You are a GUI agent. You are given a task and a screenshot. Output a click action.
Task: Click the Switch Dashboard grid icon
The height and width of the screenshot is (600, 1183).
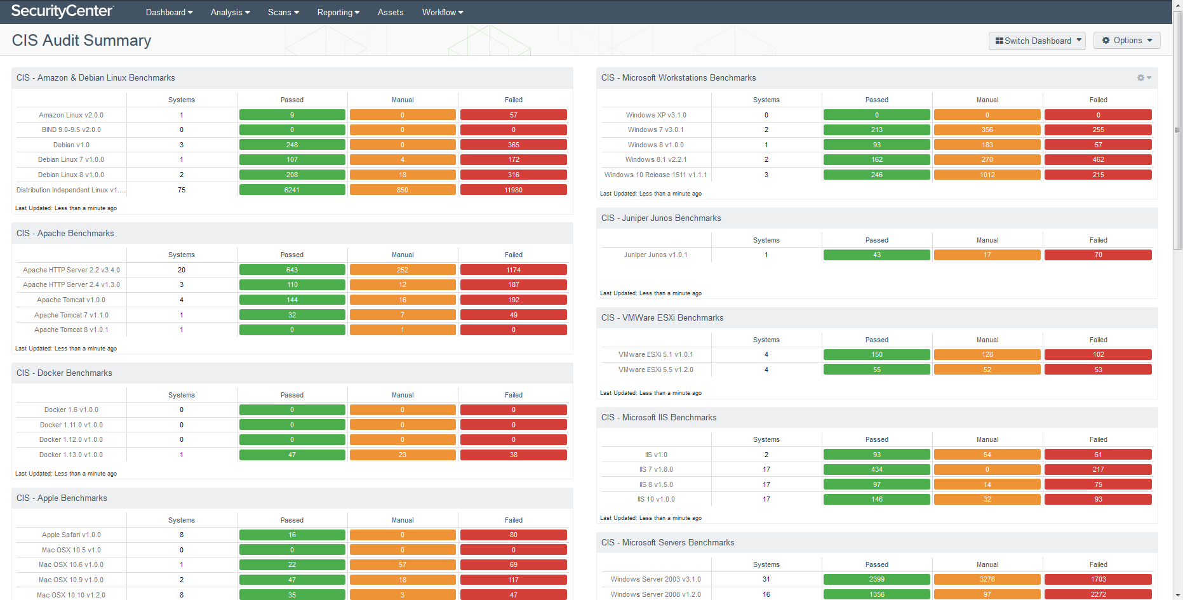point(999,41)
